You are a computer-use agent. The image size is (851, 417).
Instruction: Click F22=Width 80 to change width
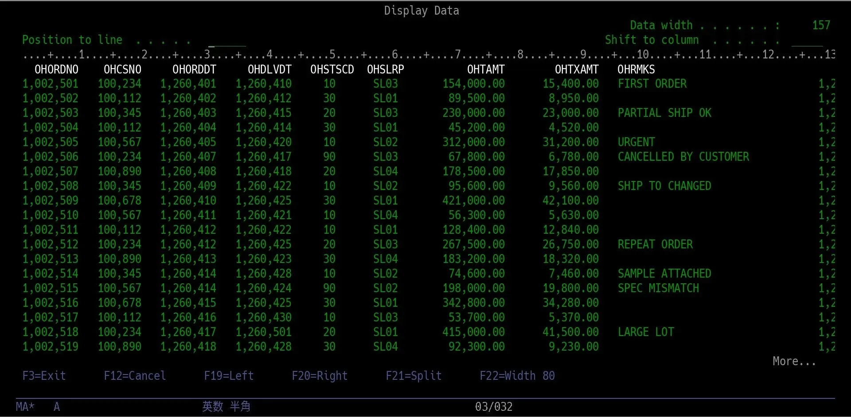517,375
